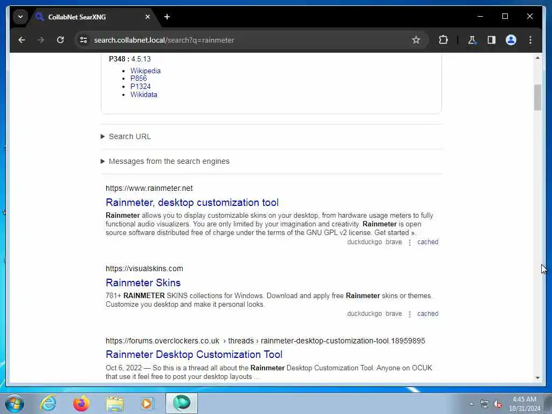Click the page scrollbar thumb
The image size is (552, 414).
(537, 98)
